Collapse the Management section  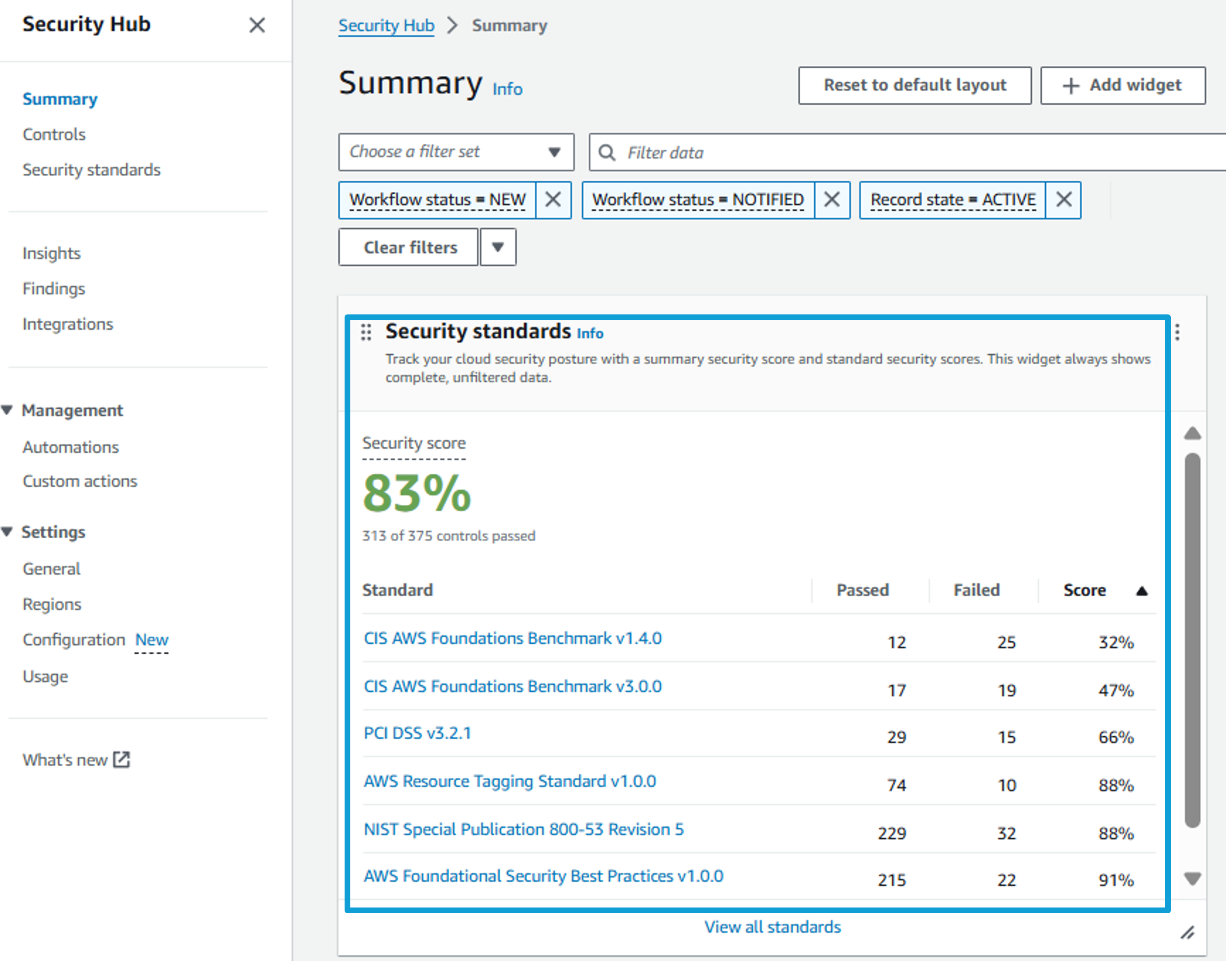[7, 410]
